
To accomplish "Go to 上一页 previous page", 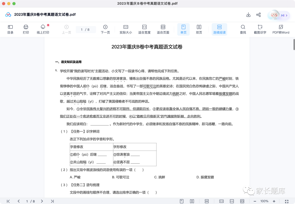I will pos(66,29).
